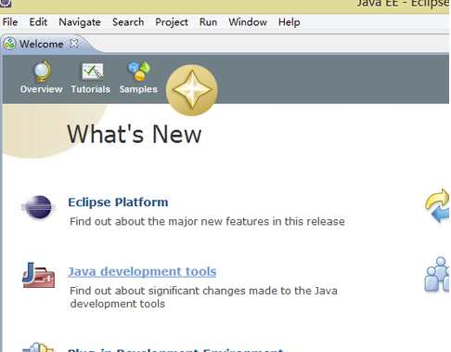Click the Overview globe icon
The height and width of the screenshot is (352, 451).
(43, 72)
